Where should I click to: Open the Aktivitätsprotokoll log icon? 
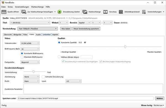[121, 12]
